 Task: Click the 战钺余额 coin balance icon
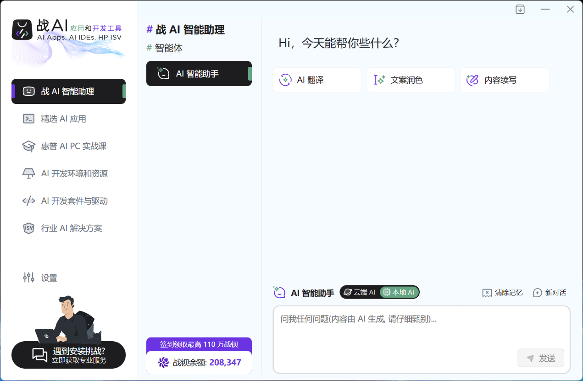[164, 362]
